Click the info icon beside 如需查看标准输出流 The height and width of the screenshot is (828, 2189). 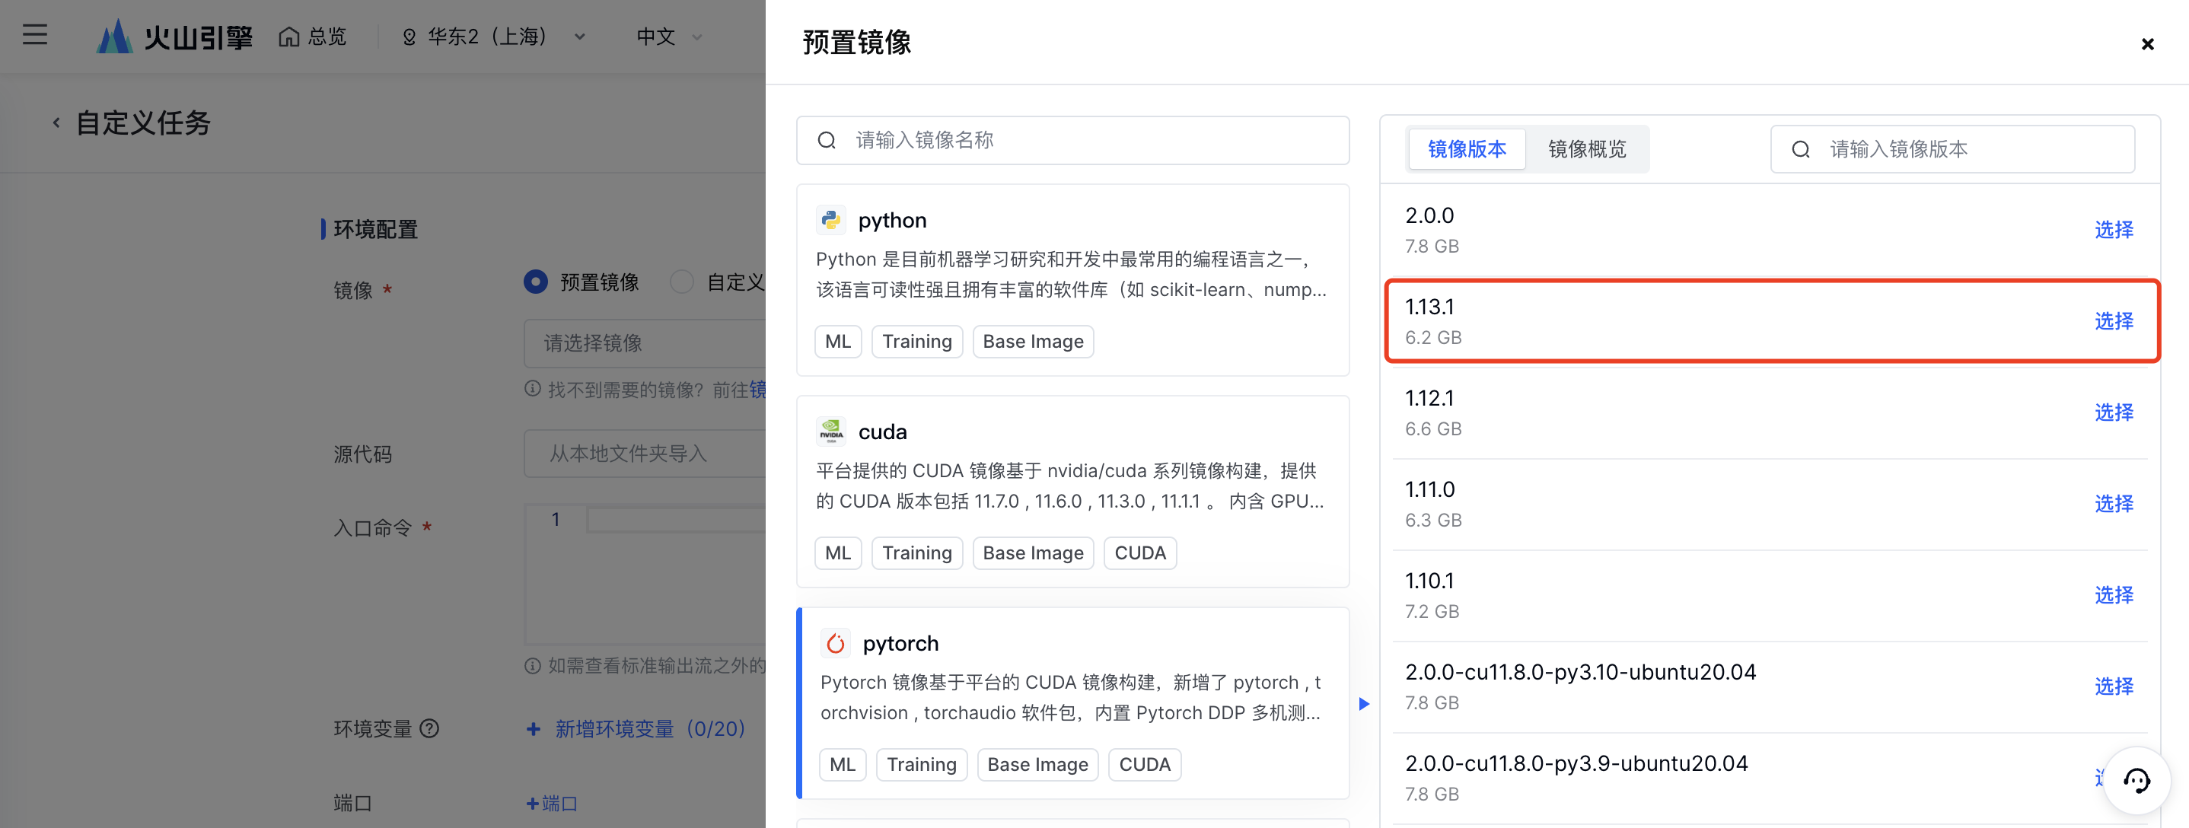click(532, 665)
